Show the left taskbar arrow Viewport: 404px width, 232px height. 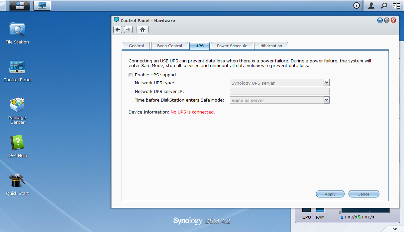tap(2, 5)
